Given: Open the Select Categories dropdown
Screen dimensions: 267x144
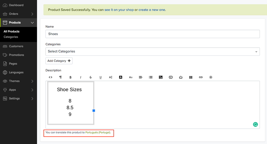Looking at the screenshot, I should (153, 52).
